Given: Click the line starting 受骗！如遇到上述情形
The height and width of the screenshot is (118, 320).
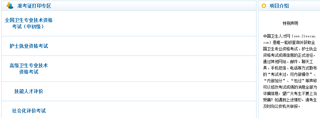Looking at the screenshot, I should pos(290,100).
